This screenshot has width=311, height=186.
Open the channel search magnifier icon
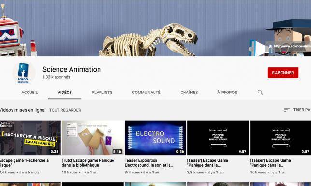pos(260,92)
